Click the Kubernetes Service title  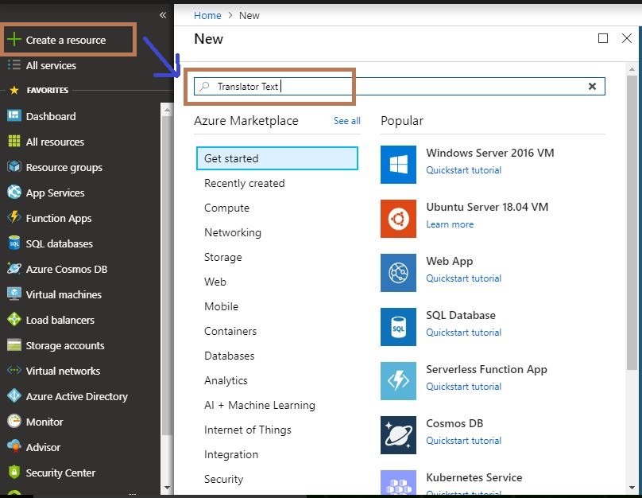[474, 477]
